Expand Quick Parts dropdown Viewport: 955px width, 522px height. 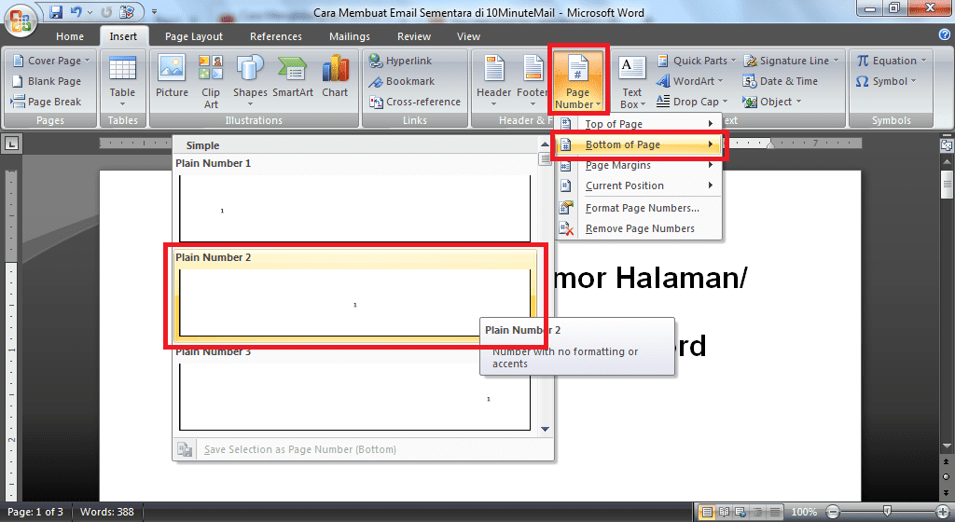(x=733, y=61)
